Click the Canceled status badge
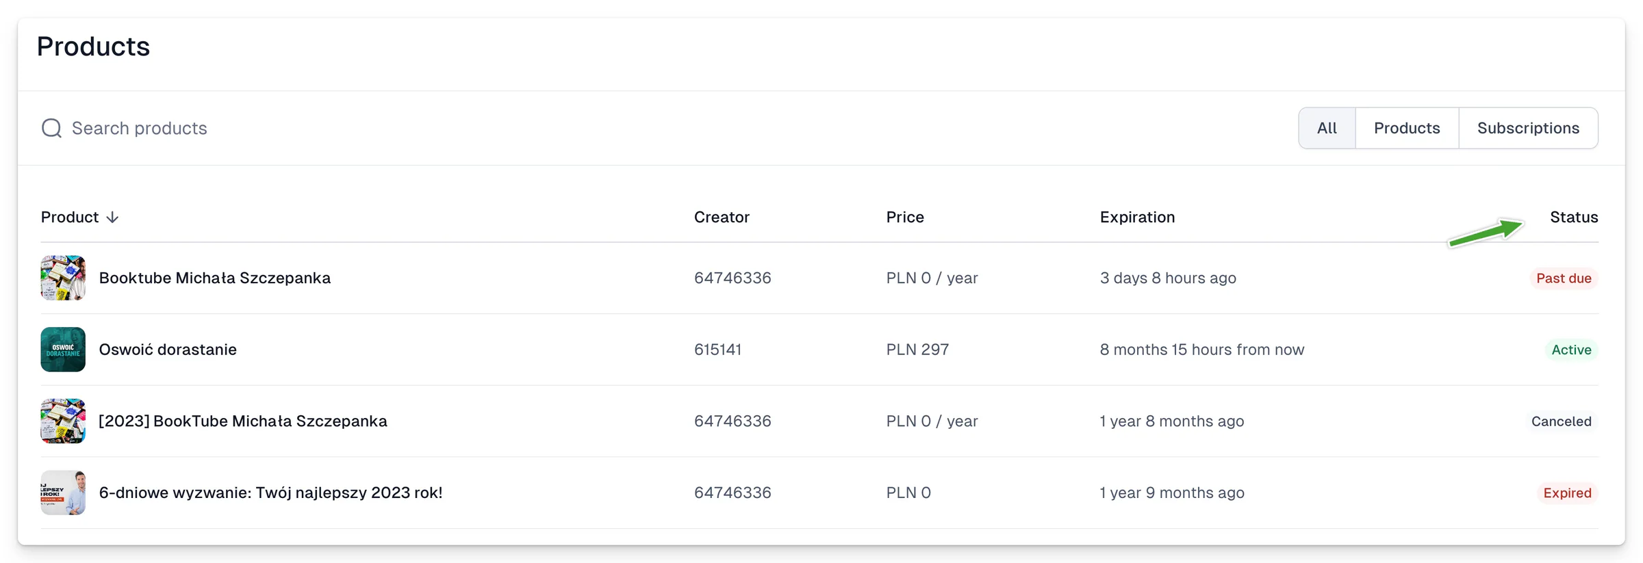1643x563 pixels. (1561, 421)
